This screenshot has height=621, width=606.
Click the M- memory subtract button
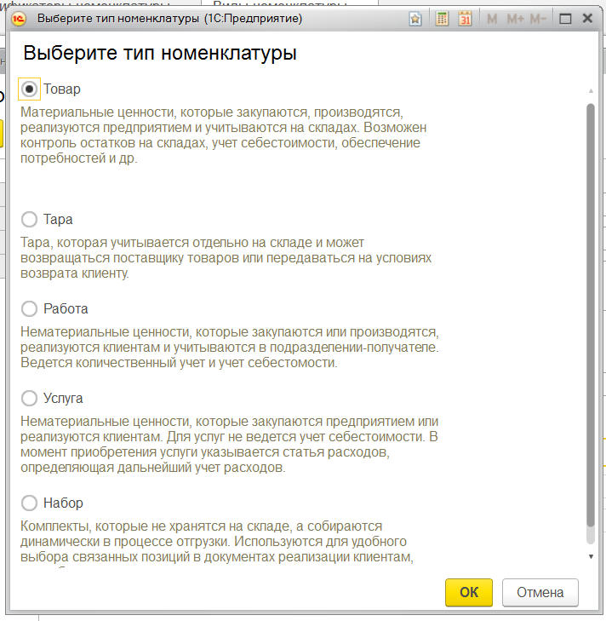point(538,18)
